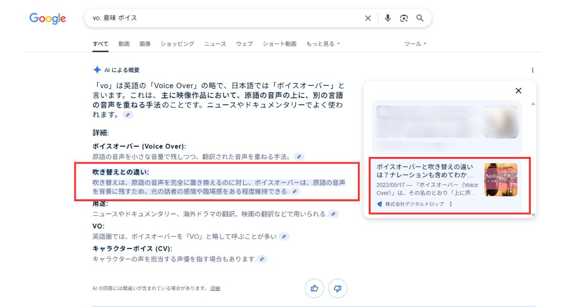Open AI overview three-dot options menu
Image resolution: width=586 pixels, height=307 pixels.
[532, 70]
